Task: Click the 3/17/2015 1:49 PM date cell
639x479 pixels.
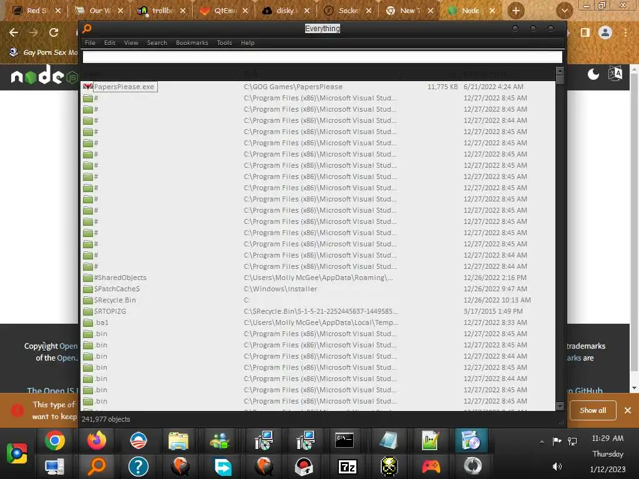Action: coord(493,311)
